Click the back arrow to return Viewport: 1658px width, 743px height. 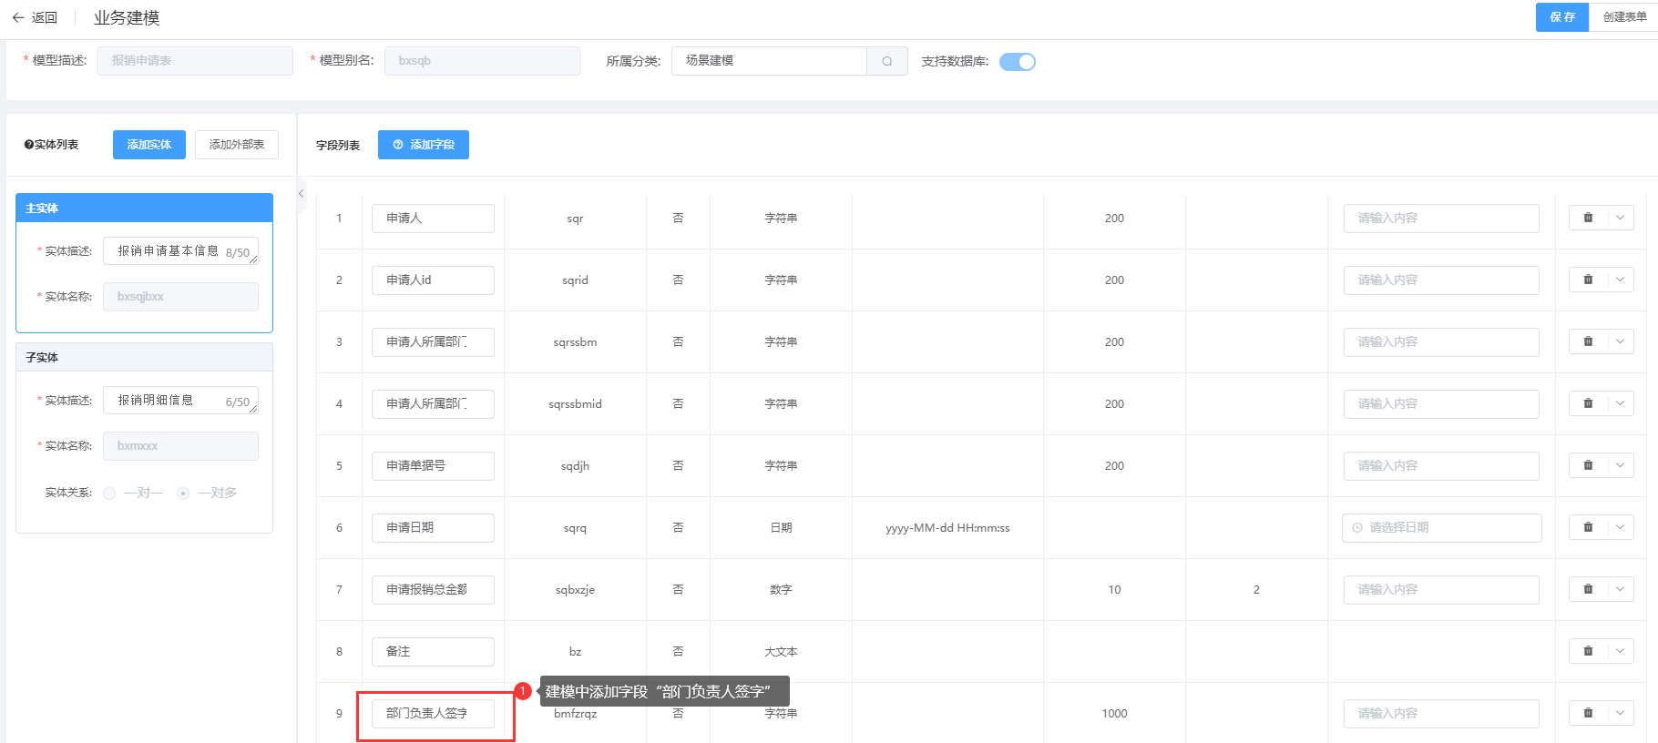[18, 17]
